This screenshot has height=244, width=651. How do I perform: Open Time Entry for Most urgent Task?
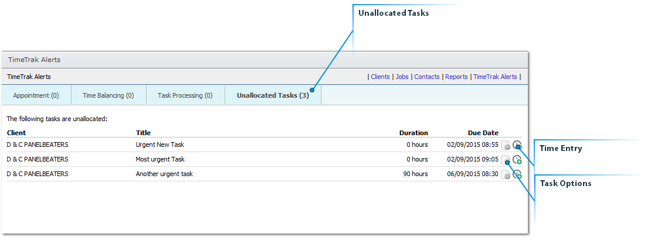(x=517, y=160)
